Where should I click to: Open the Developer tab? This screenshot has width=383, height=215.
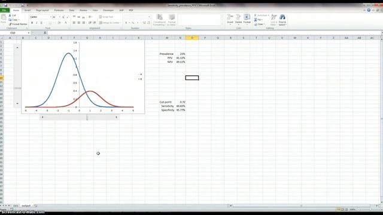(108, 10)
